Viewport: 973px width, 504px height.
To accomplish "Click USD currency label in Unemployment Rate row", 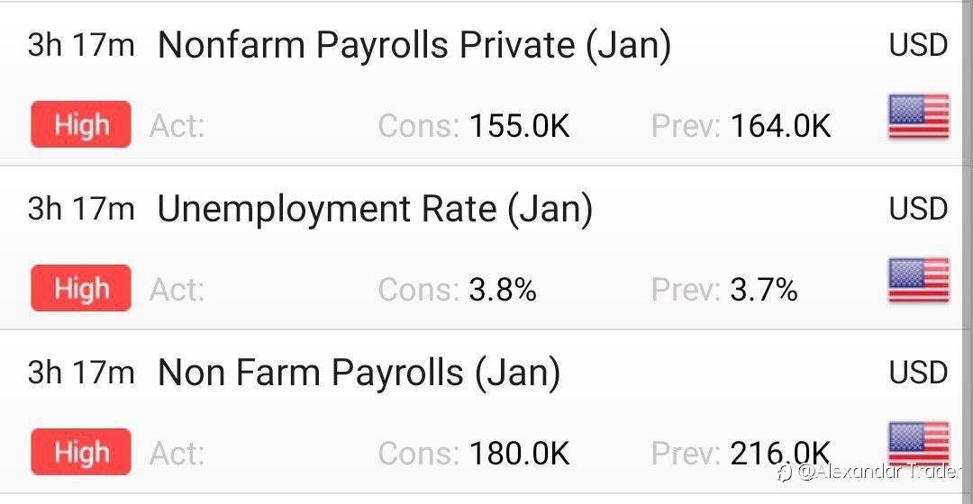I will pyautogui.click(x=918, y=209).
